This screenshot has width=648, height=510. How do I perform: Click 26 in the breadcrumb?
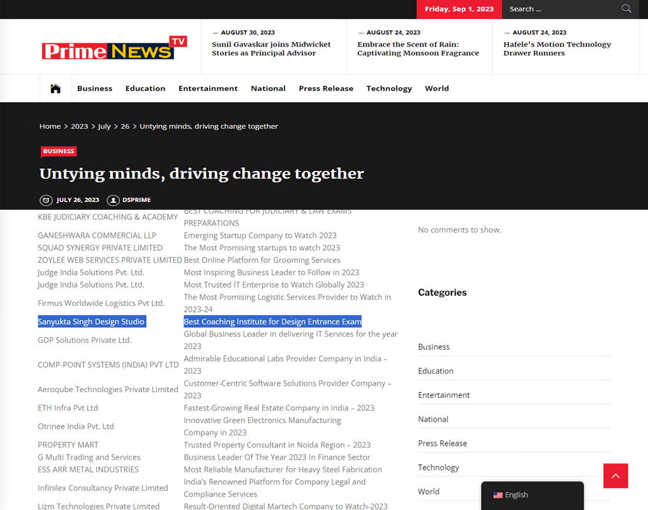tap(125, 126)
